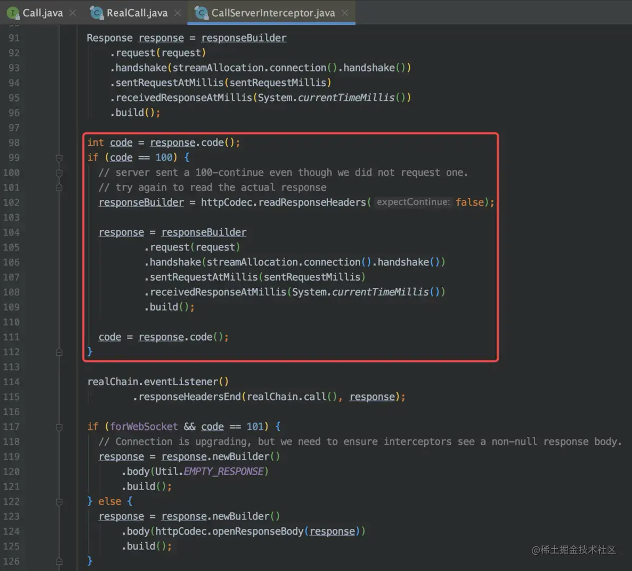Close the Call.java tab
Viewport: 632px width, 571px height.
[x=73, y=13]
